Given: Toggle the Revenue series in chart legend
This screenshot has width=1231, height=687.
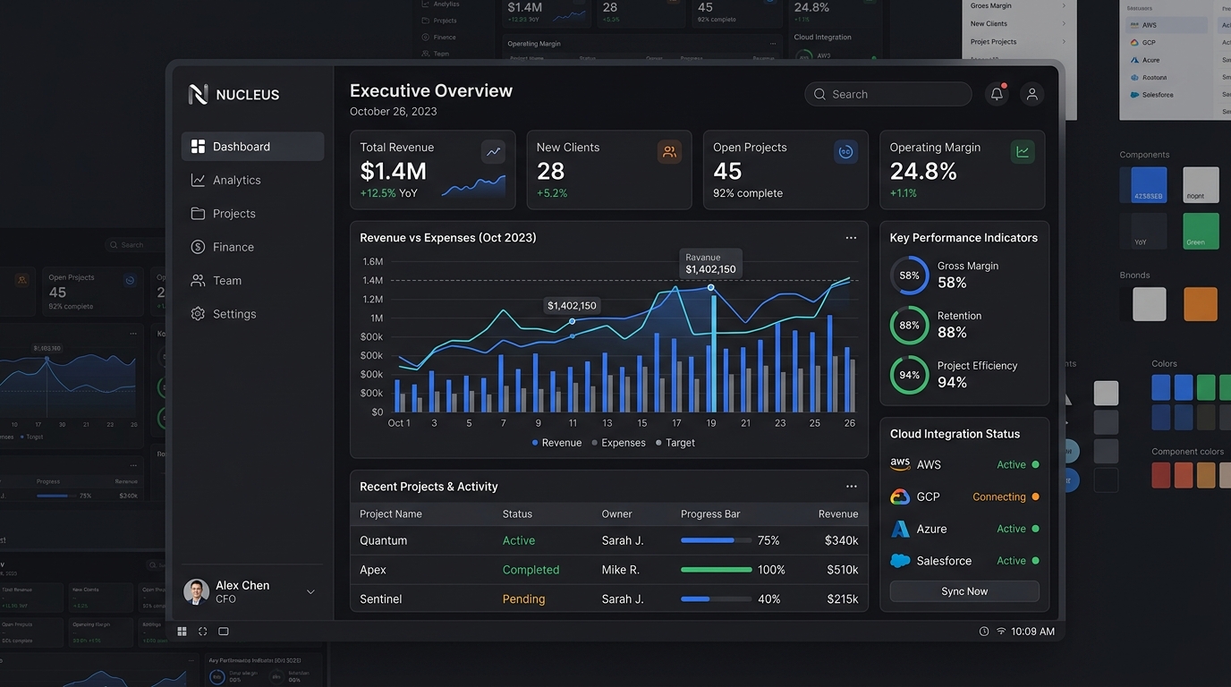Looking at the screenshot, I should coord(556,443).
